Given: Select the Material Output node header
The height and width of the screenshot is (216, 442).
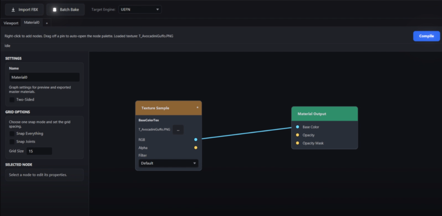Looking at the screenshot, I should point(325,114).
